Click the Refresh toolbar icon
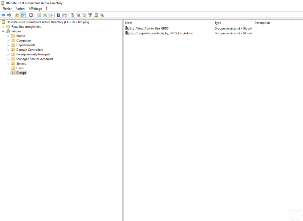This screenshot has height=221, width=303. [x=45, y=15]
